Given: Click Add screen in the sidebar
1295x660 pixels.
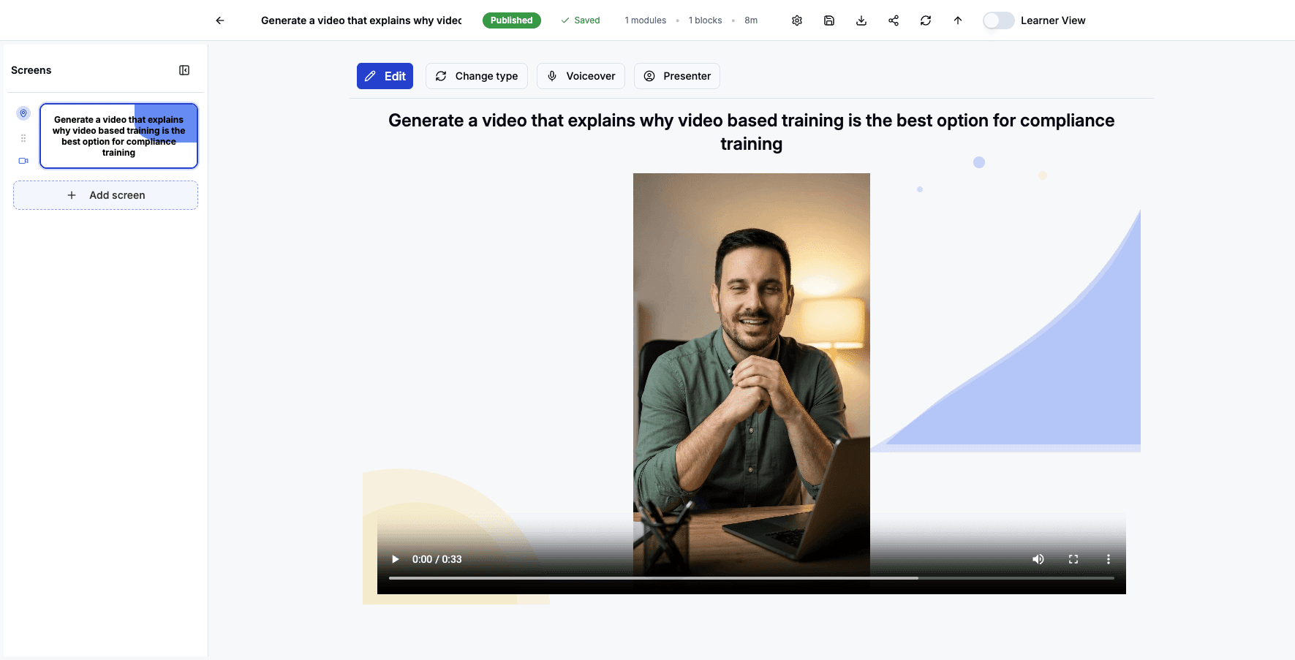Looking at the screenshot, I should tap(105, 194).
